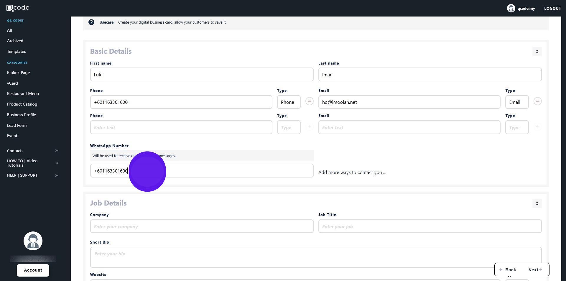The image size is (566, 281).
Task: Go to Restaurant Menu category
Action: click(23, 93)
